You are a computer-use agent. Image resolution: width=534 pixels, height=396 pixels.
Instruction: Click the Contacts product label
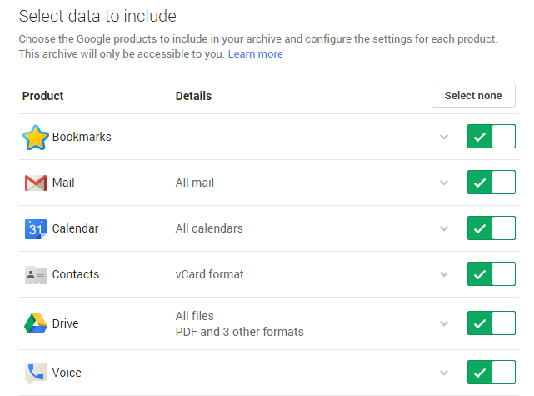click(x=76, y=274)
